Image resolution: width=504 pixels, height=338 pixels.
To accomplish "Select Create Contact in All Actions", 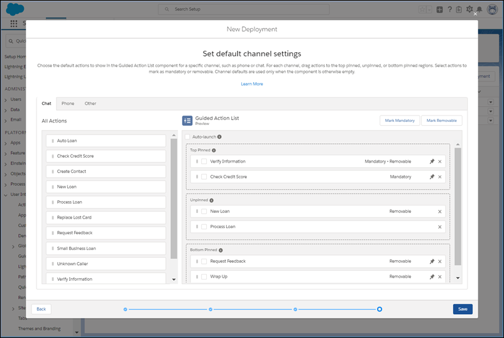I will [106, 172].
